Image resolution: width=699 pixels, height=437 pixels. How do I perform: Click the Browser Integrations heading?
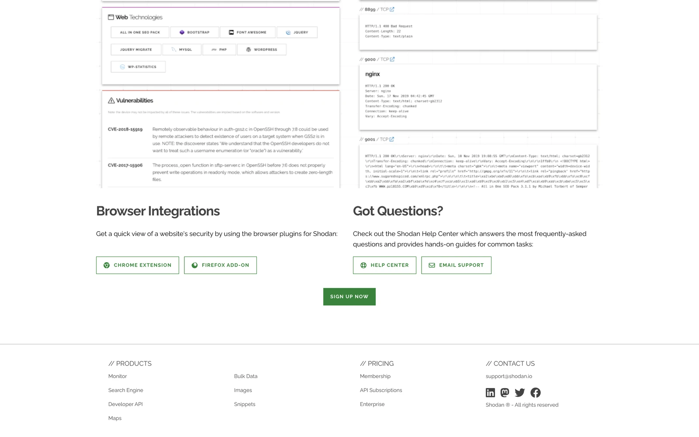click(158, 211)
